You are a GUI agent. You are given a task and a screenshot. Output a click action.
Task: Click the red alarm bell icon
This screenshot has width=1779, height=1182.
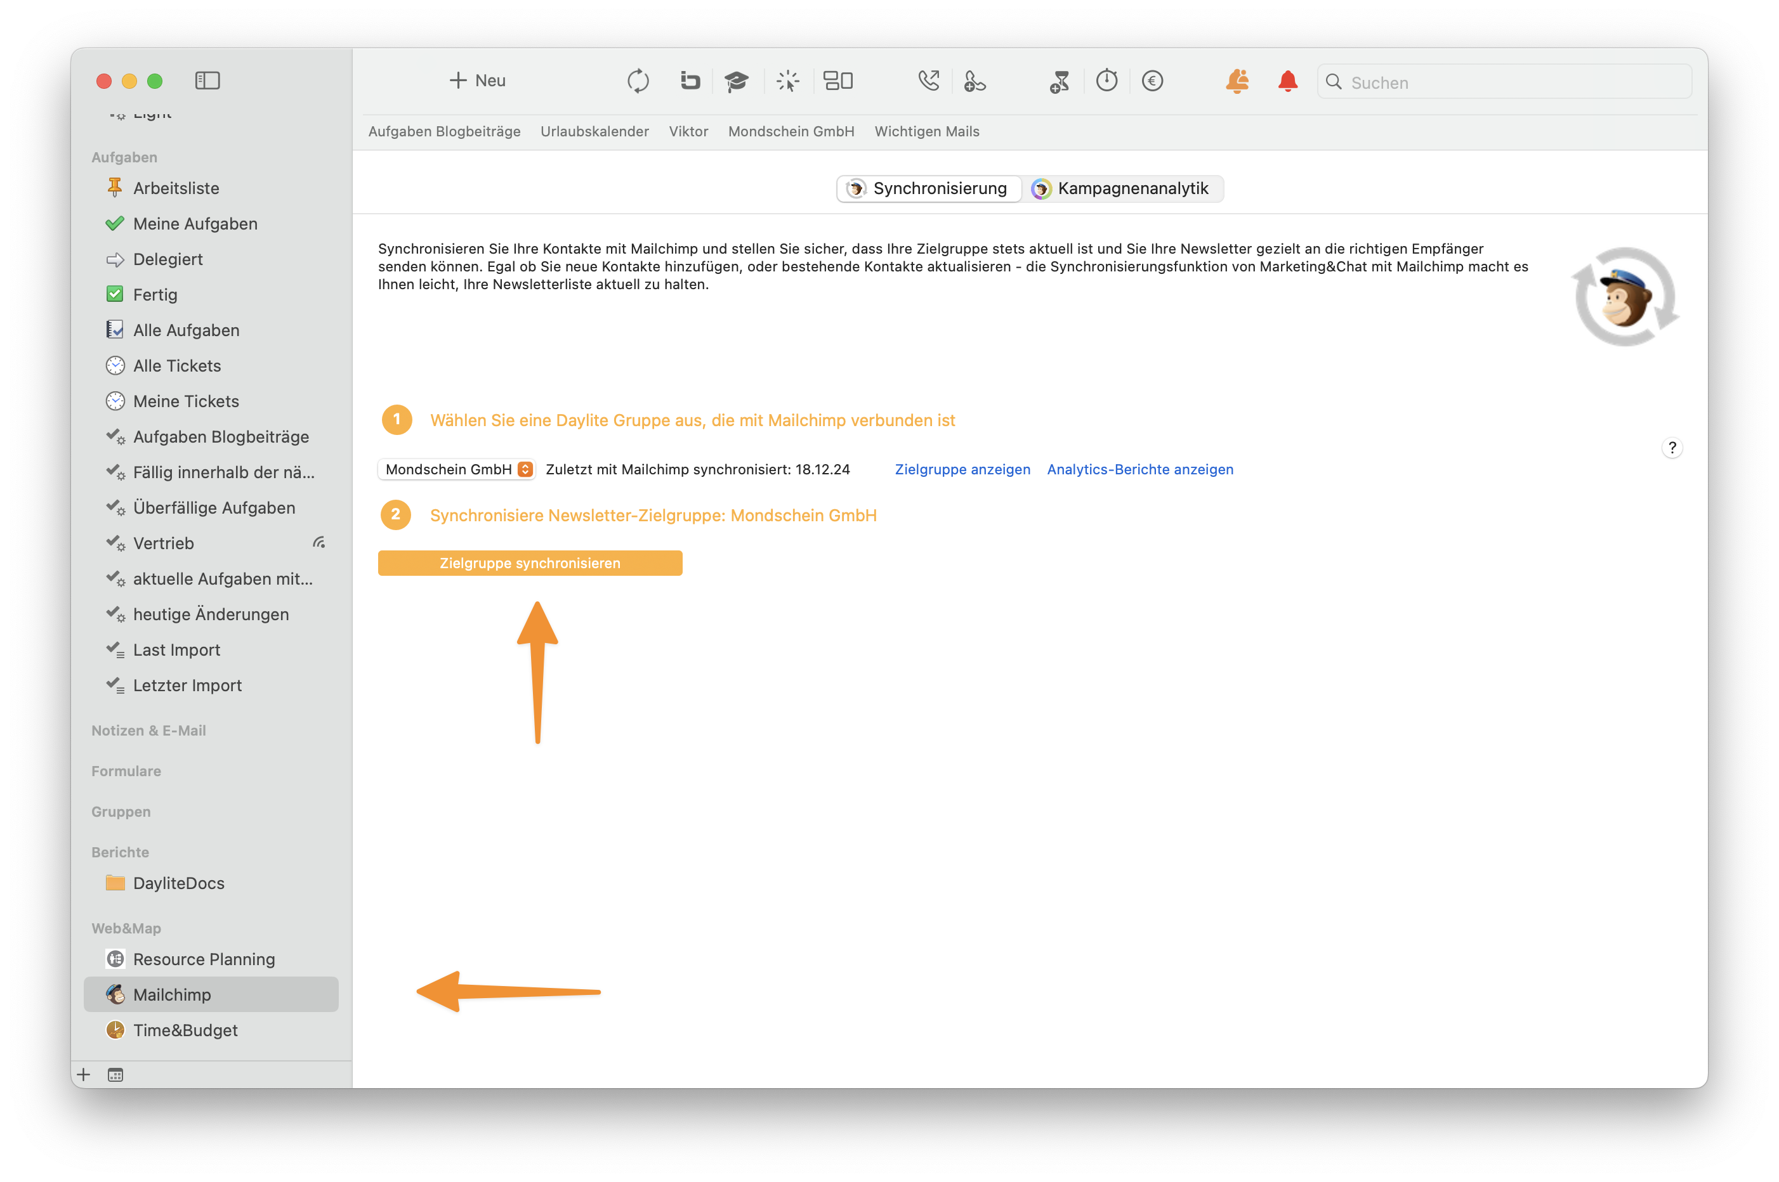pyautogui.click(x=1288, y=81)
